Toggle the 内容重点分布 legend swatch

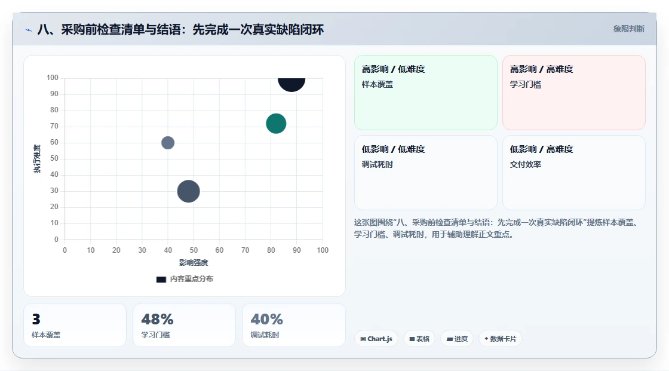pyautogui.click(x=161, y=279)
